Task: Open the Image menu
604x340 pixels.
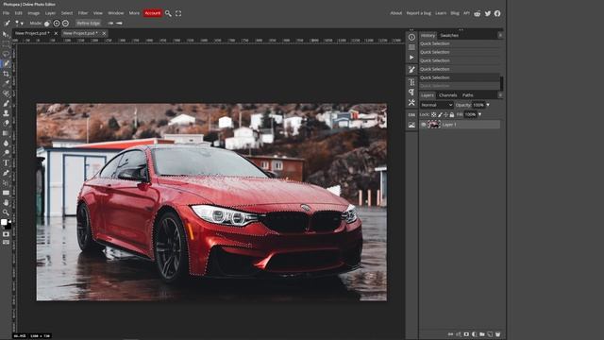Action: tap(34, 13)
